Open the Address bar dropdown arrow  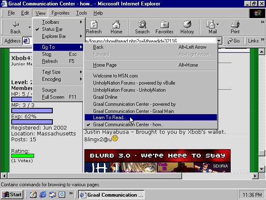pyautogui.click(x=219, y=41)
